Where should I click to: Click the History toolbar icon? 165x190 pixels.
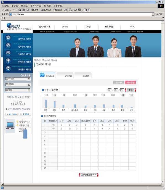coord(65,10)
